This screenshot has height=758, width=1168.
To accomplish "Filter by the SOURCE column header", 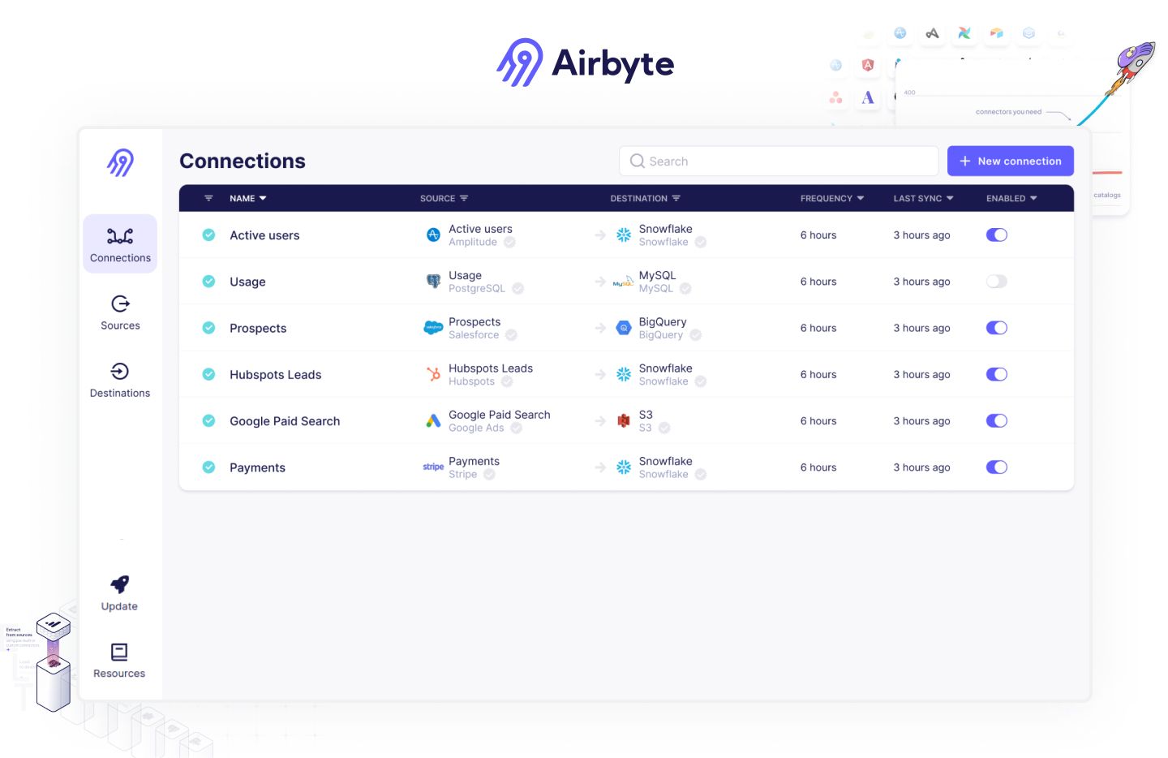I will [444, 198].
